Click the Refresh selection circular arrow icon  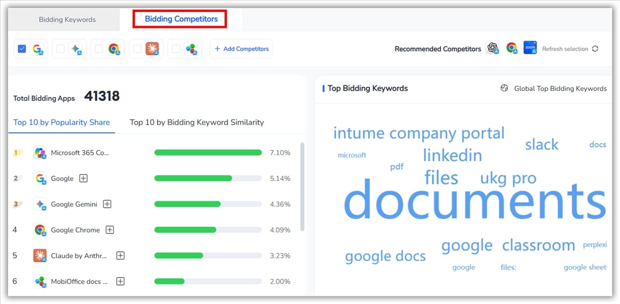(595, 49)
